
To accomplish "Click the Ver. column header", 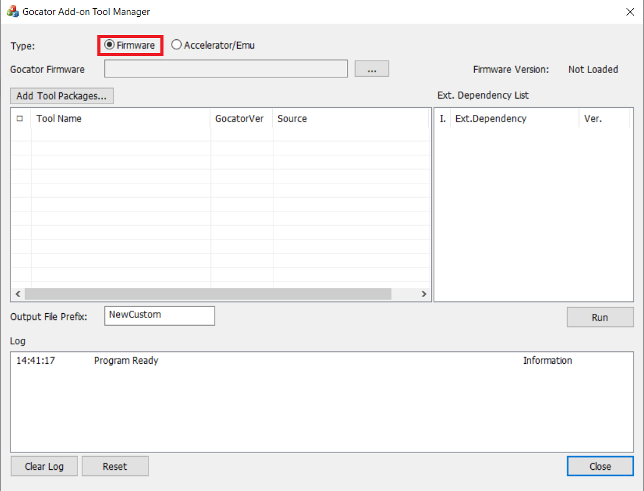I will (x=604, y=119).
